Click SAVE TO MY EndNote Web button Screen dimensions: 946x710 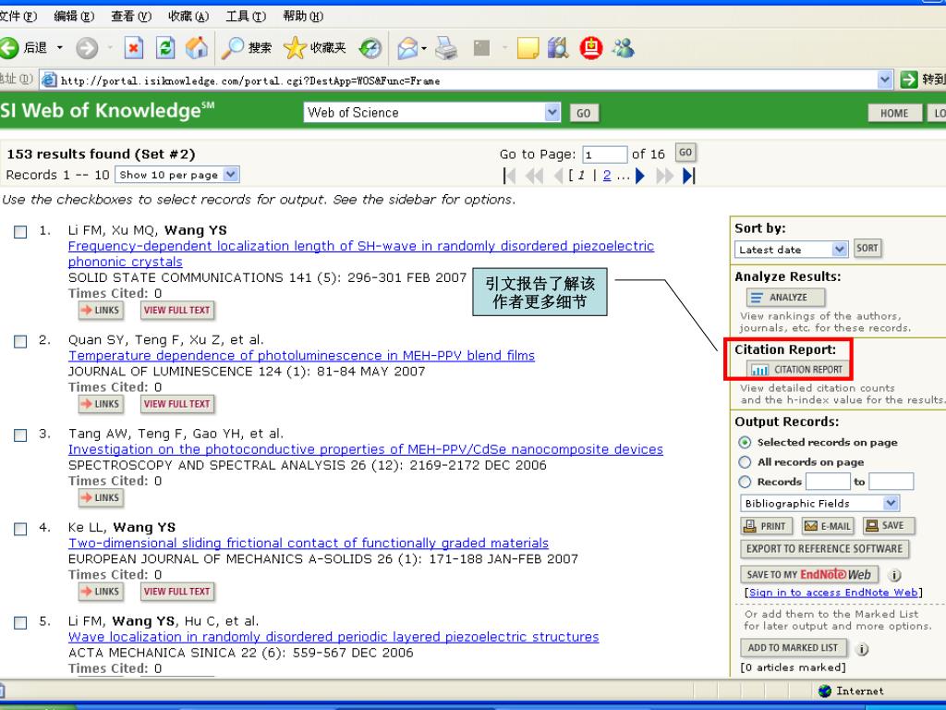click(x=808, y=575)
